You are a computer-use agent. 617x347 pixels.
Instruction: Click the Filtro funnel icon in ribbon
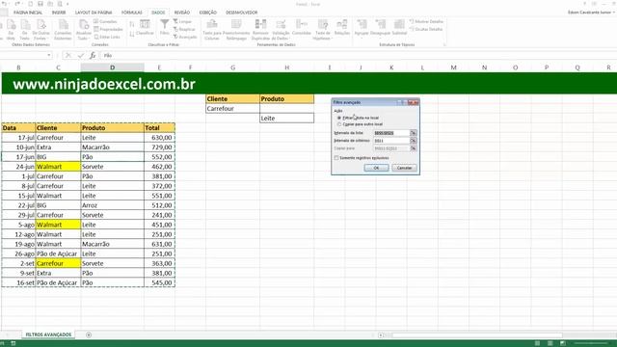pyautogui.click(x=165, y=27)
